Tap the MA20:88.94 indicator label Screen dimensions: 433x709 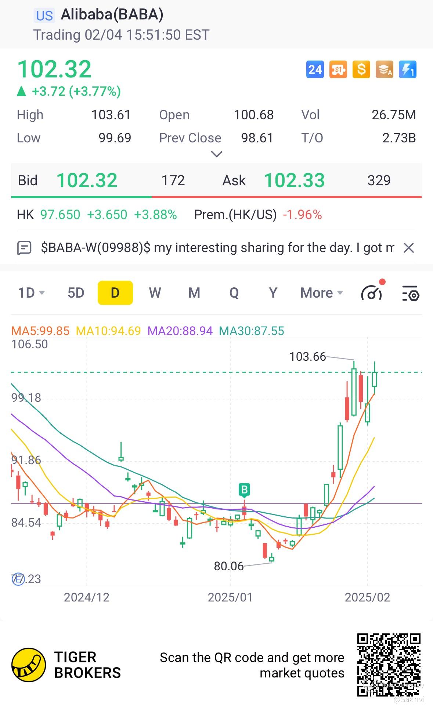(180, 331)
